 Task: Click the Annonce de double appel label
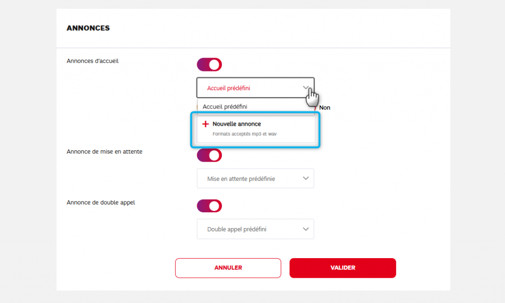coord(101,202)
